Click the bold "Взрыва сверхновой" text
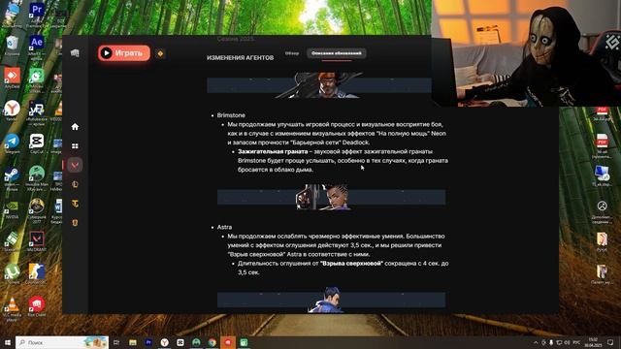The height and width of the screenshot is (349, 621). [x=351, y=263]
